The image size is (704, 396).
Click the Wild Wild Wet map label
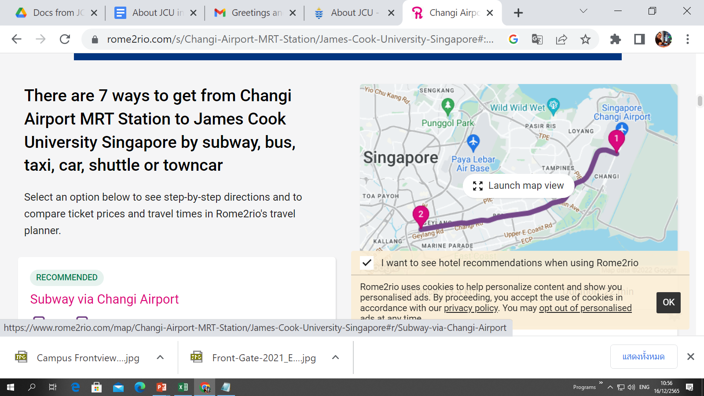pyautogui.click(x=517, y=108)
